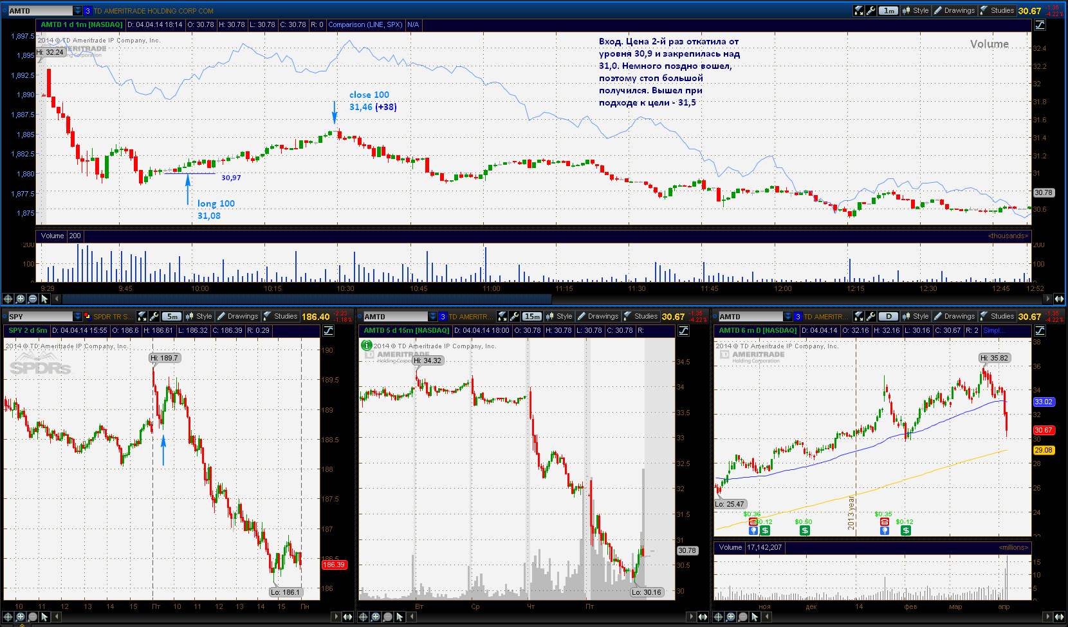Open SPY symbol dropdown arrow
Viewport: 1068px width, 627px height.
coord(78,316)
